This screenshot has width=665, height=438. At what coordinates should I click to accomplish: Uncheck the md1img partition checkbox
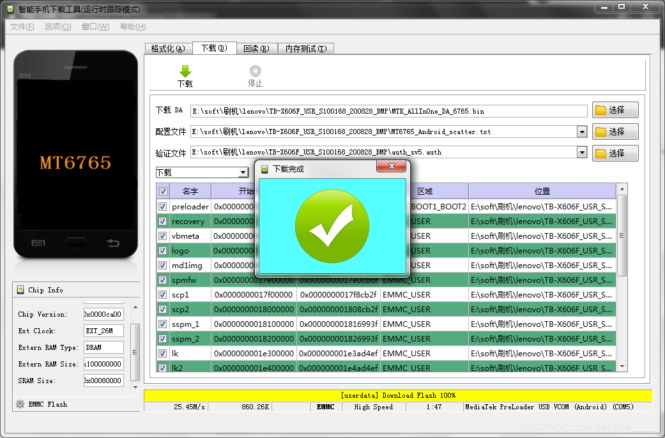(162, 265)
